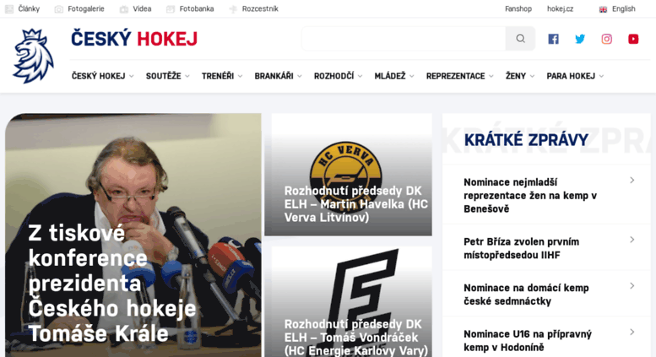Click the magnifier search button
Image resolution: width=656 pixels, height=357 pixels.
(520, 39)
